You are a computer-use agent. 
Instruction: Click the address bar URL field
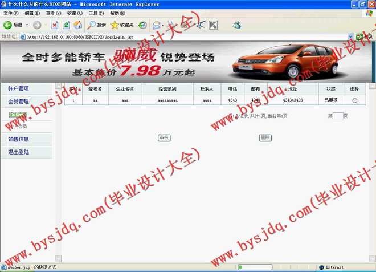click(182, 37)
